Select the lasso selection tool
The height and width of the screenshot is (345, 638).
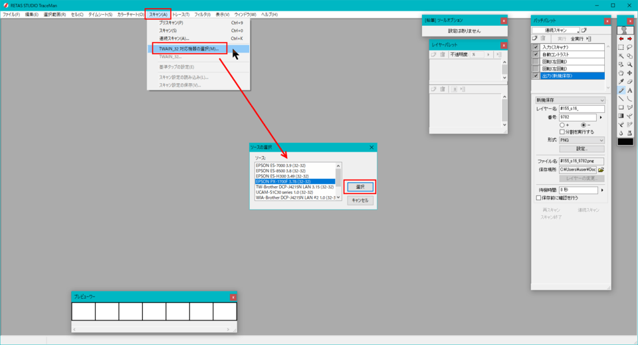pos(629,47)
